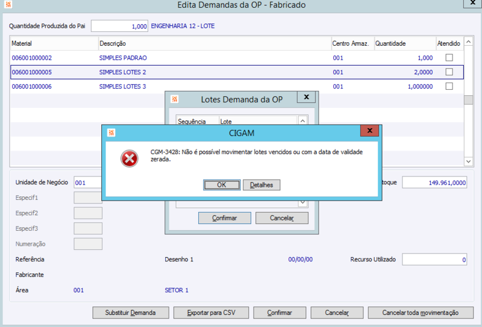This screenshot has width=482, height=327.
Task: Click scroll down arrow in Lotes list
Action: pos(302,202)
